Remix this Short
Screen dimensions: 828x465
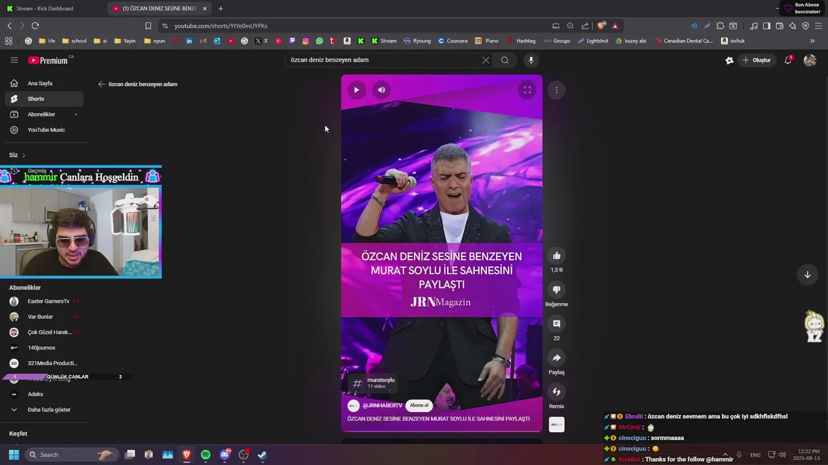[x=556, y=392]
